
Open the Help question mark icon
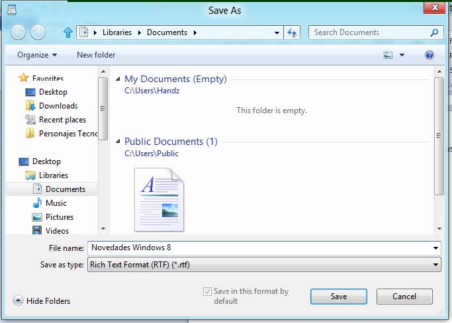coord(429,55)
